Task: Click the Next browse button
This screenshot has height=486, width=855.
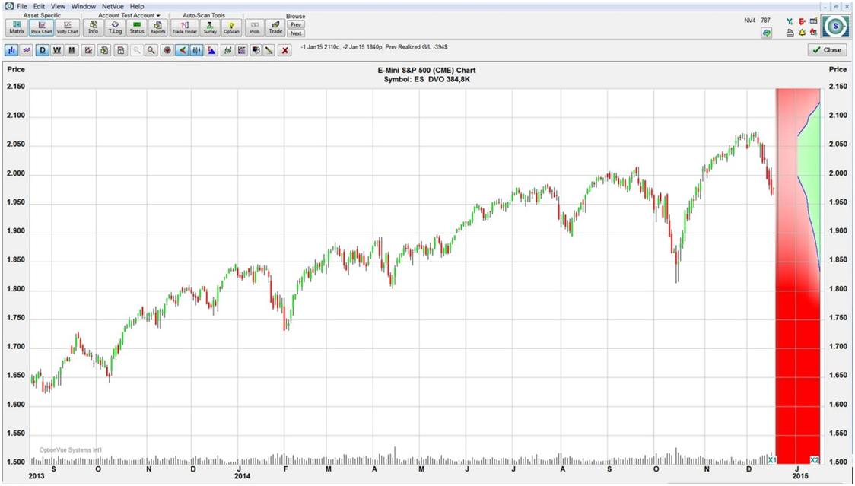Action: tap(296, 33)
